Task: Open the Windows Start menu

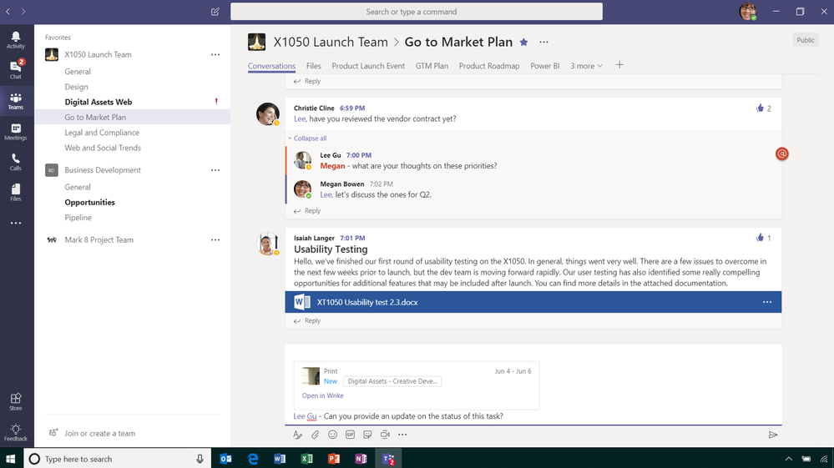Action: 11,459
